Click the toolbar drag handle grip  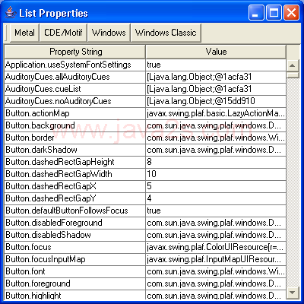point(6,33)
